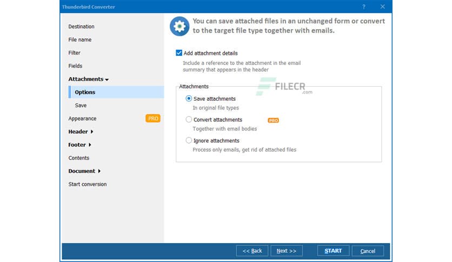Screen dimensions: 452x262
Task: Collapse the Attachments sidebar section
Action: point(89,79)
